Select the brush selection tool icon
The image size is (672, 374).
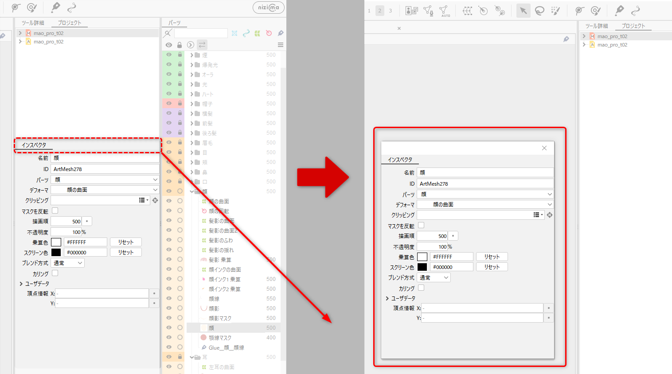tap(555, 11)
